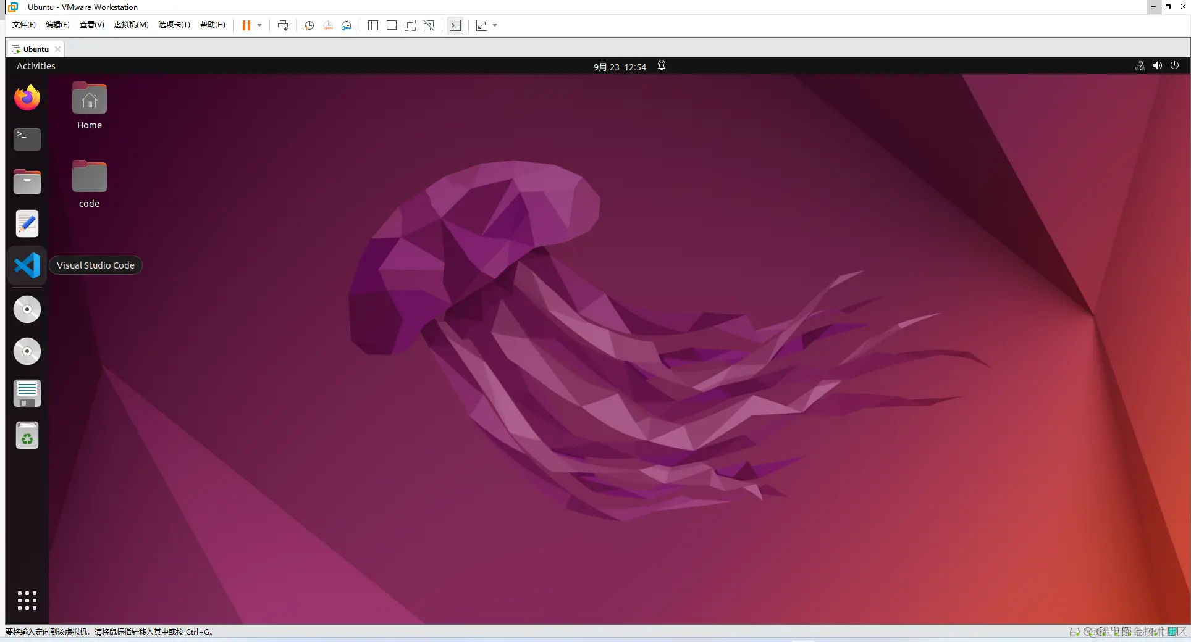Open the Trash from the dock

[x=27, y=435]
